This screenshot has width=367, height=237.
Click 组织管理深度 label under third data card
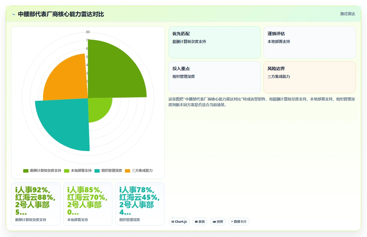pos(130,220)
